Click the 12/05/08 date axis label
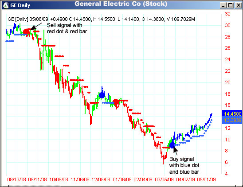The image size is (243, 187). tap(101, 179)
